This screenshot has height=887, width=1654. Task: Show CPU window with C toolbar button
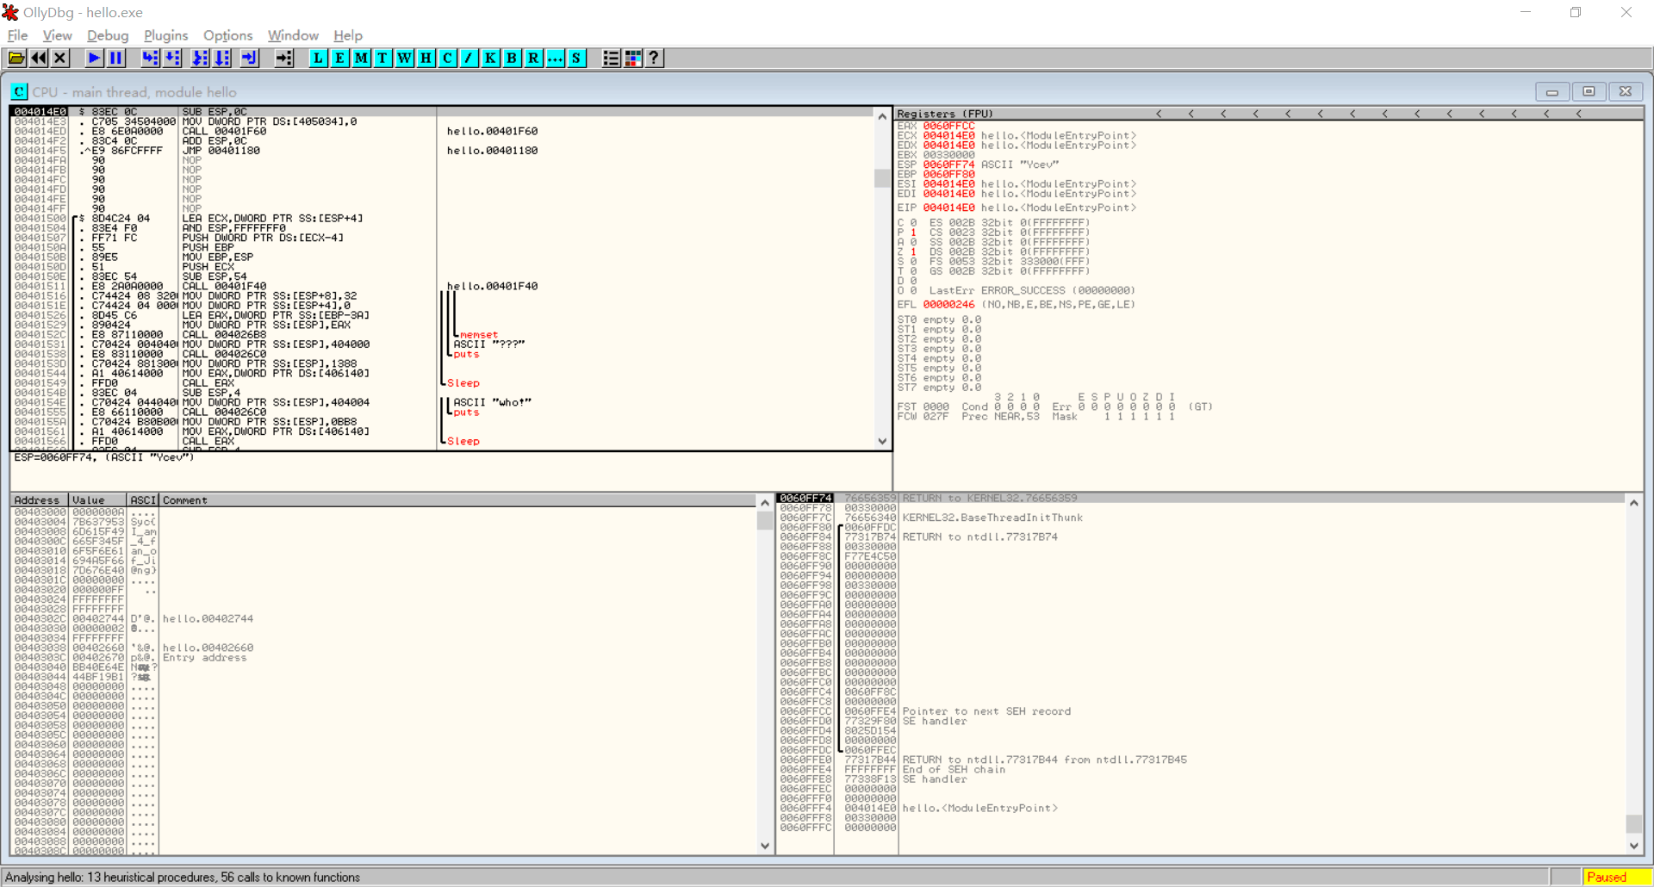447,58
